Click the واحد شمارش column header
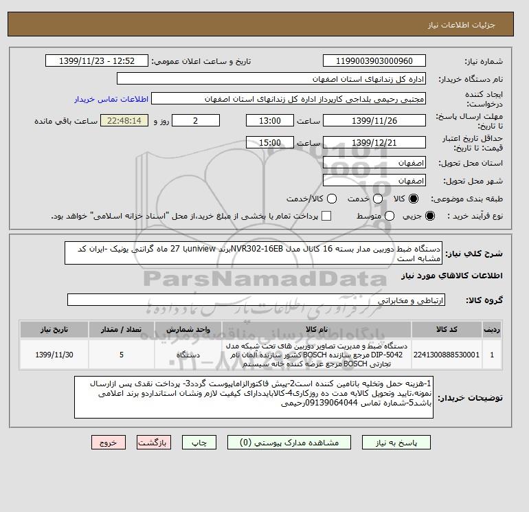The height and width of the screenshot is (512, 529). point(188,329)
